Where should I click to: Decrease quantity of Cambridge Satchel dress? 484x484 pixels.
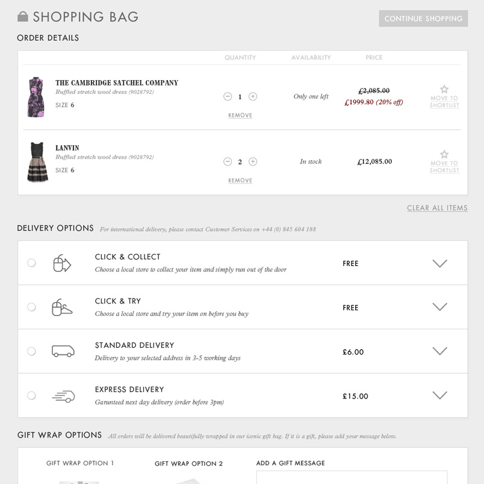coord(228,96)
